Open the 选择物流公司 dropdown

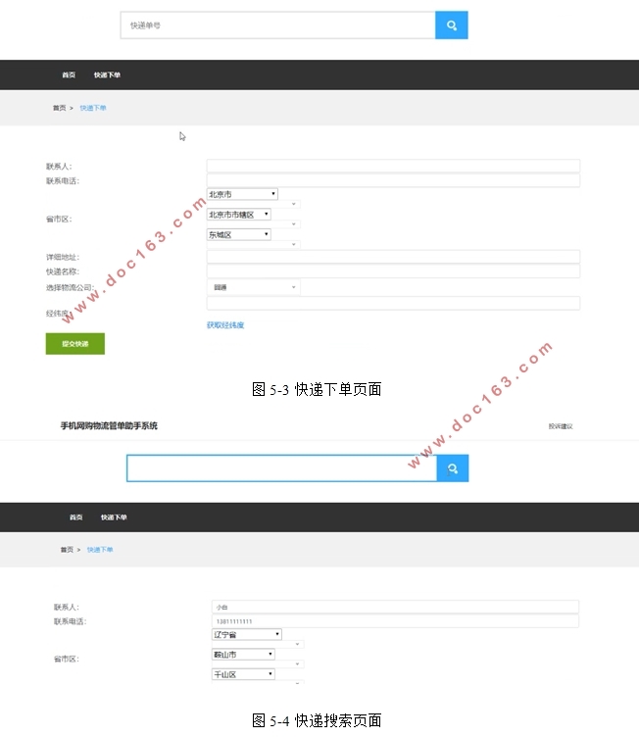click(254, 287)
